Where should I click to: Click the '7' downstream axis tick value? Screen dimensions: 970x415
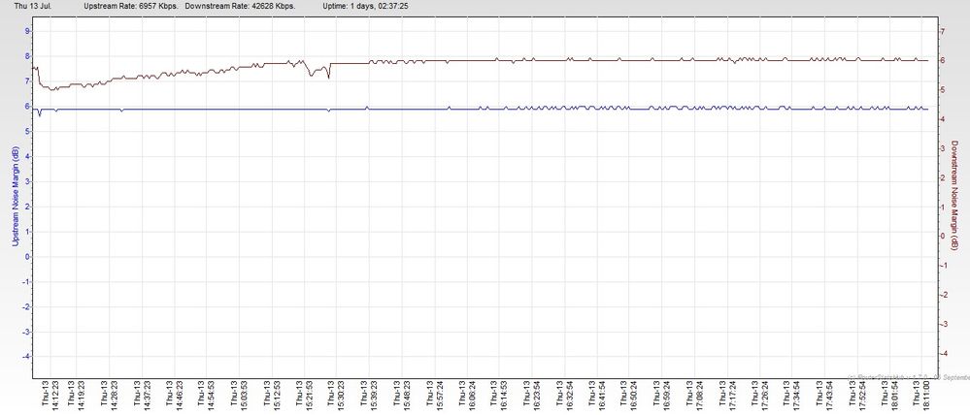[x=943, y=31]
